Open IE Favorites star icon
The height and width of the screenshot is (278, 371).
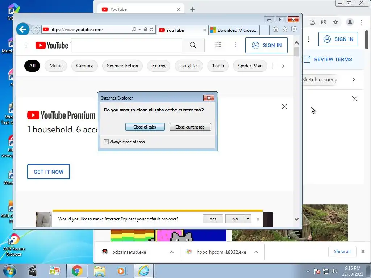click(x=285, y=29)
